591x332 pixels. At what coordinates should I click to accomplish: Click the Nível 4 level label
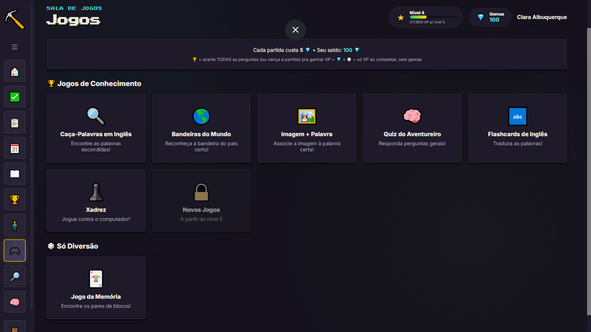[417, 13]
